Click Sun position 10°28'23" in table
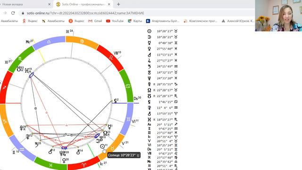The width and height of the screenshot is (302, 170). click(x=164, y=31)
